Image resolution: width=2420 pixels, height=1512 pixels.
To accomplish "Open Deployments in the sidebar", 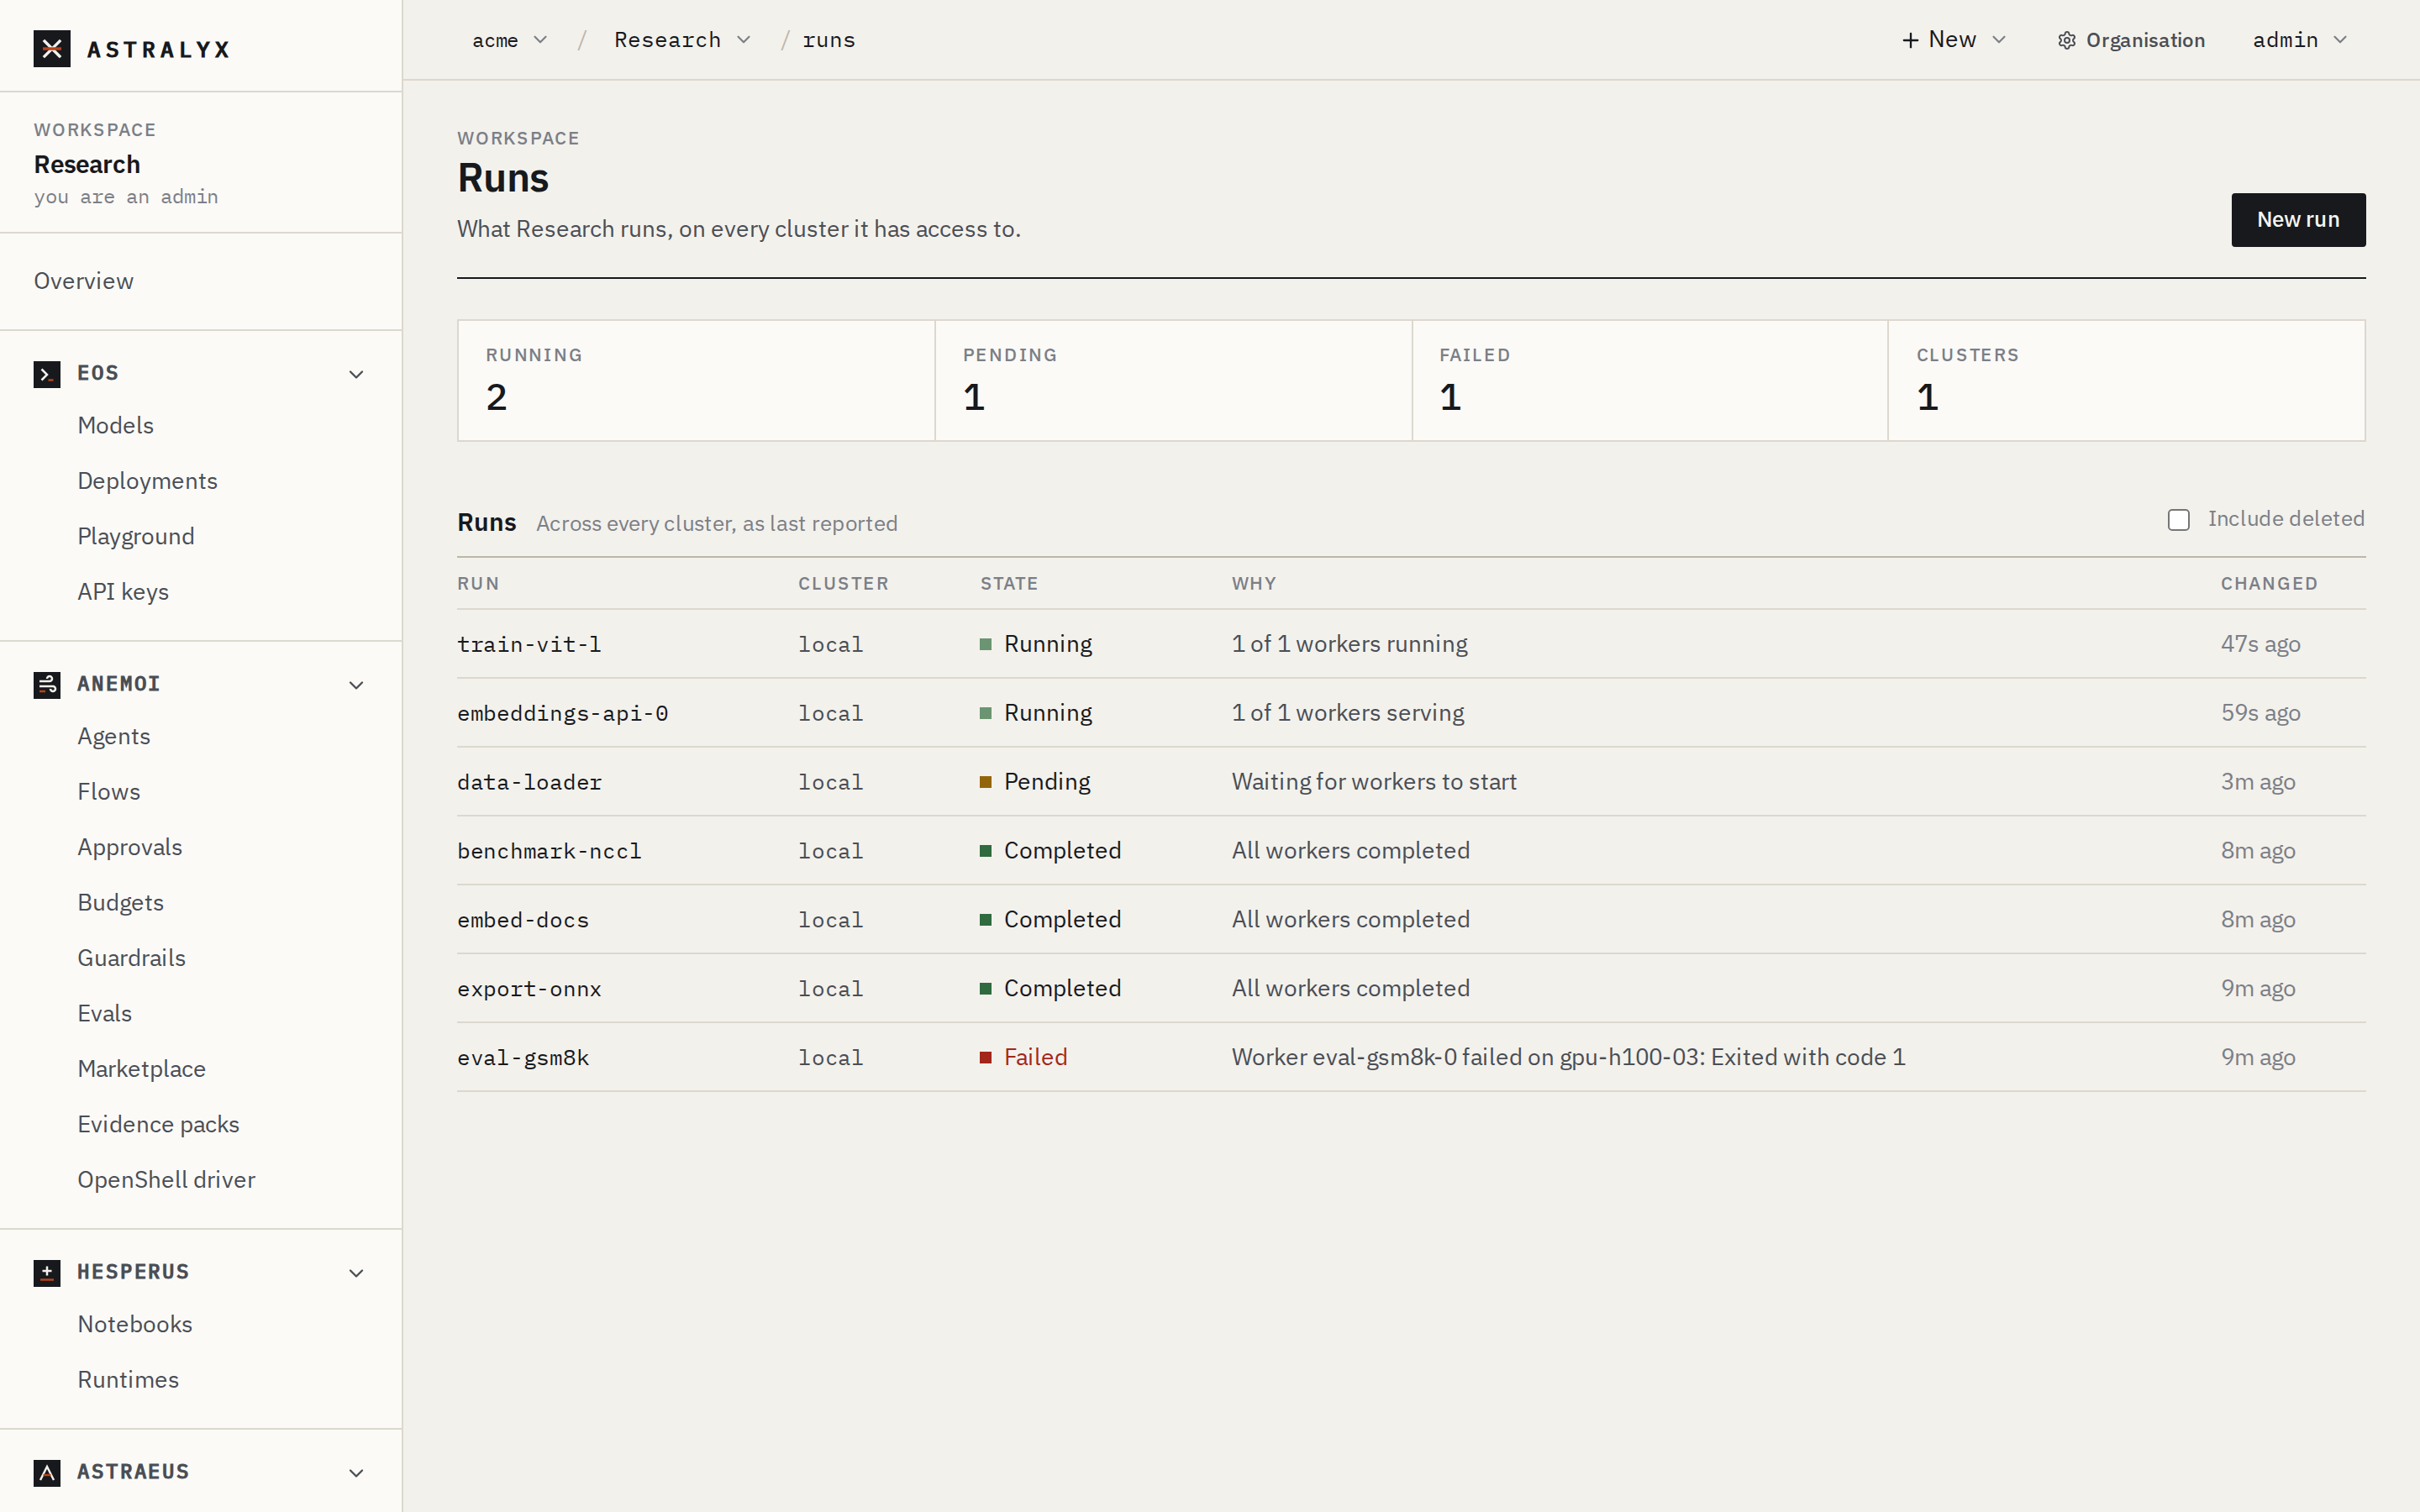I will [148, 481].
